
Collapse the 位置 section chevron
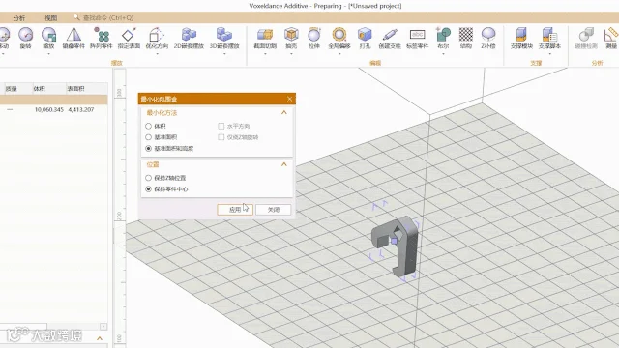coord(283,164)
